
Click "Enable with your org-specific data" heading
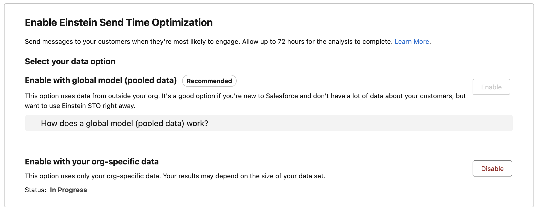(92, 162)
